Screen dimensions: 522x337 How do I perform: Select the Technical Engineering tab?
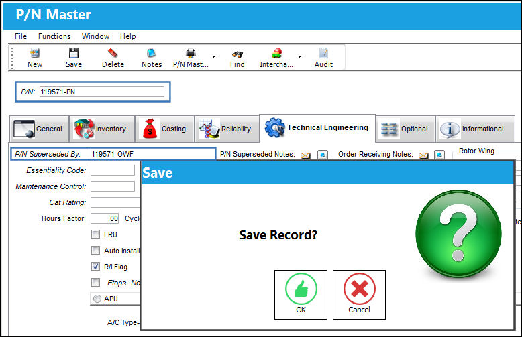[x=317, y=128]
